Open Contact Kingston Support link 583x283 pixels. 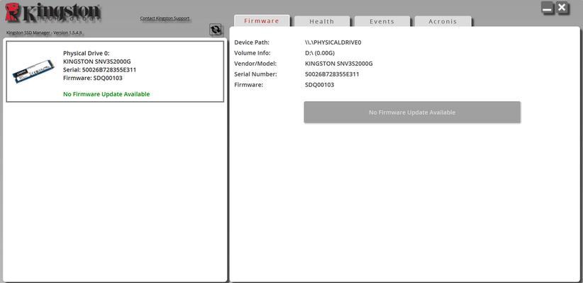tap(165, 18)
